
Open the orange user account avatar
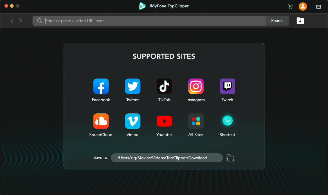pos(303,6)
